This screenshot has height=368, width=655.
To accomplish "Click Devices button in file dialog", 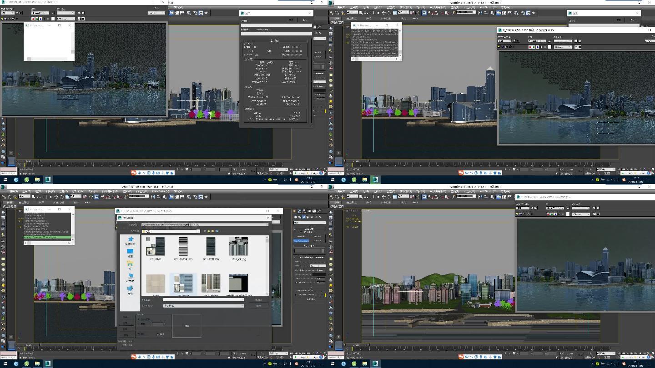I will point(126,317).
